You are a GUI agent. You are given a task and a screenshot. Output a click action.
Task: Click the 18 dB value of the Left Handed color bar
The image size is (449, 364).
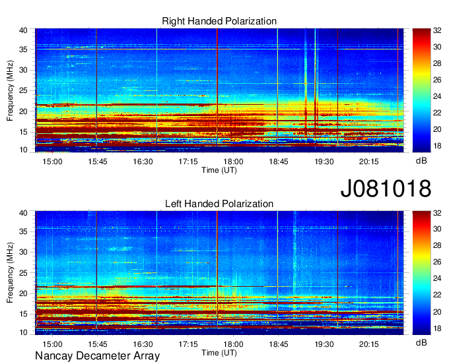[437, 328]
